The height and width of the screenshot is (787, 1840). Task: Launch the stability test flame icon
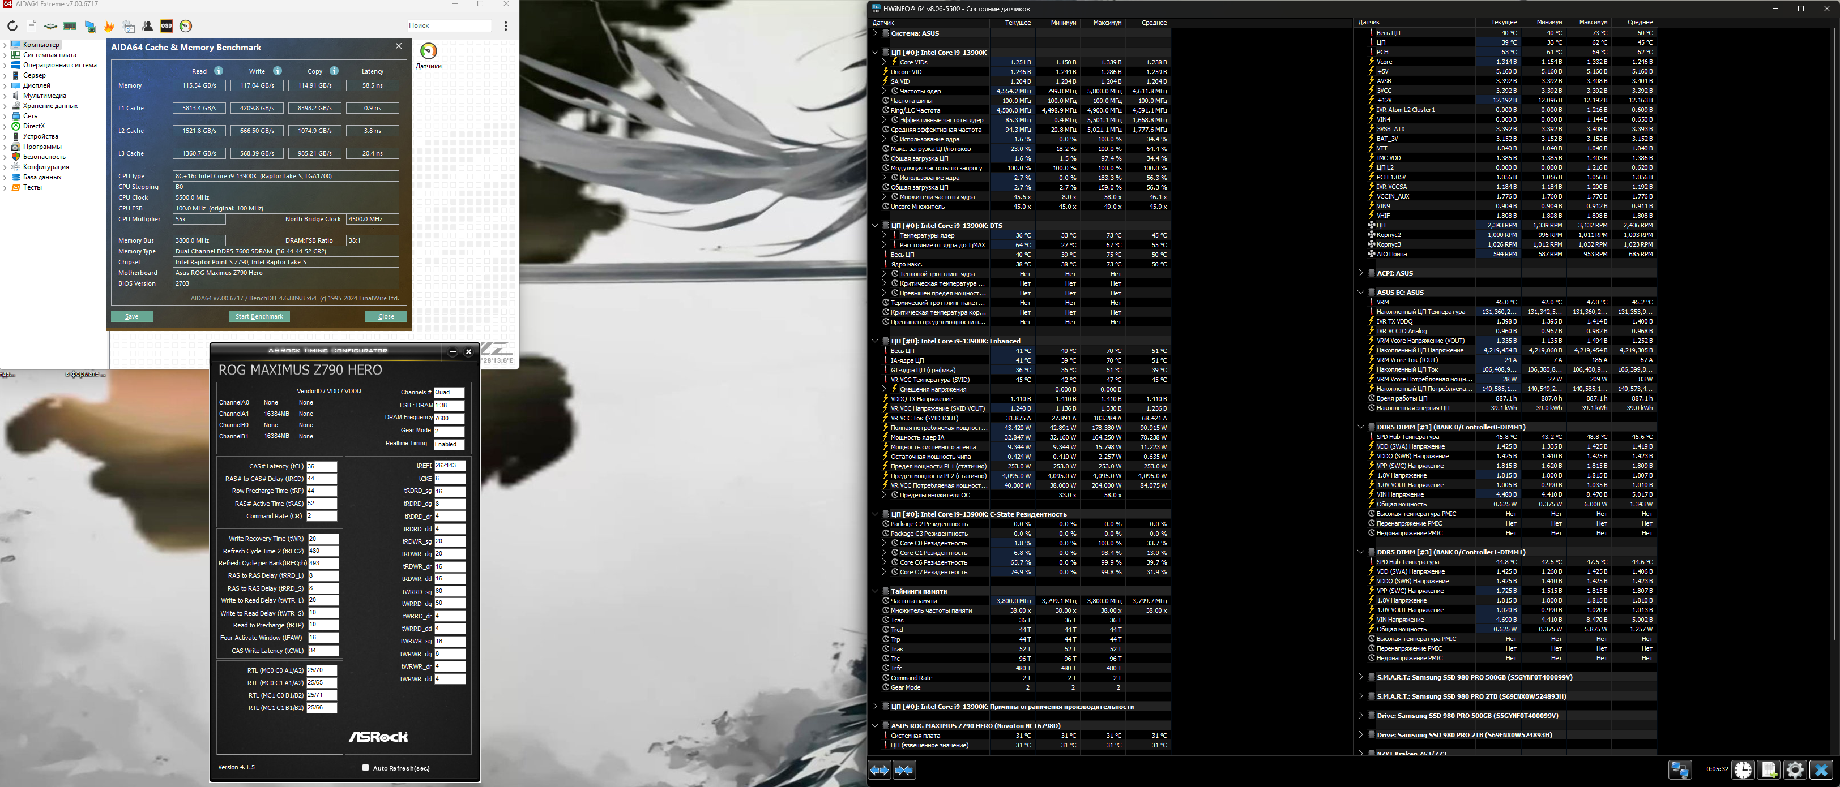(109, 27)
